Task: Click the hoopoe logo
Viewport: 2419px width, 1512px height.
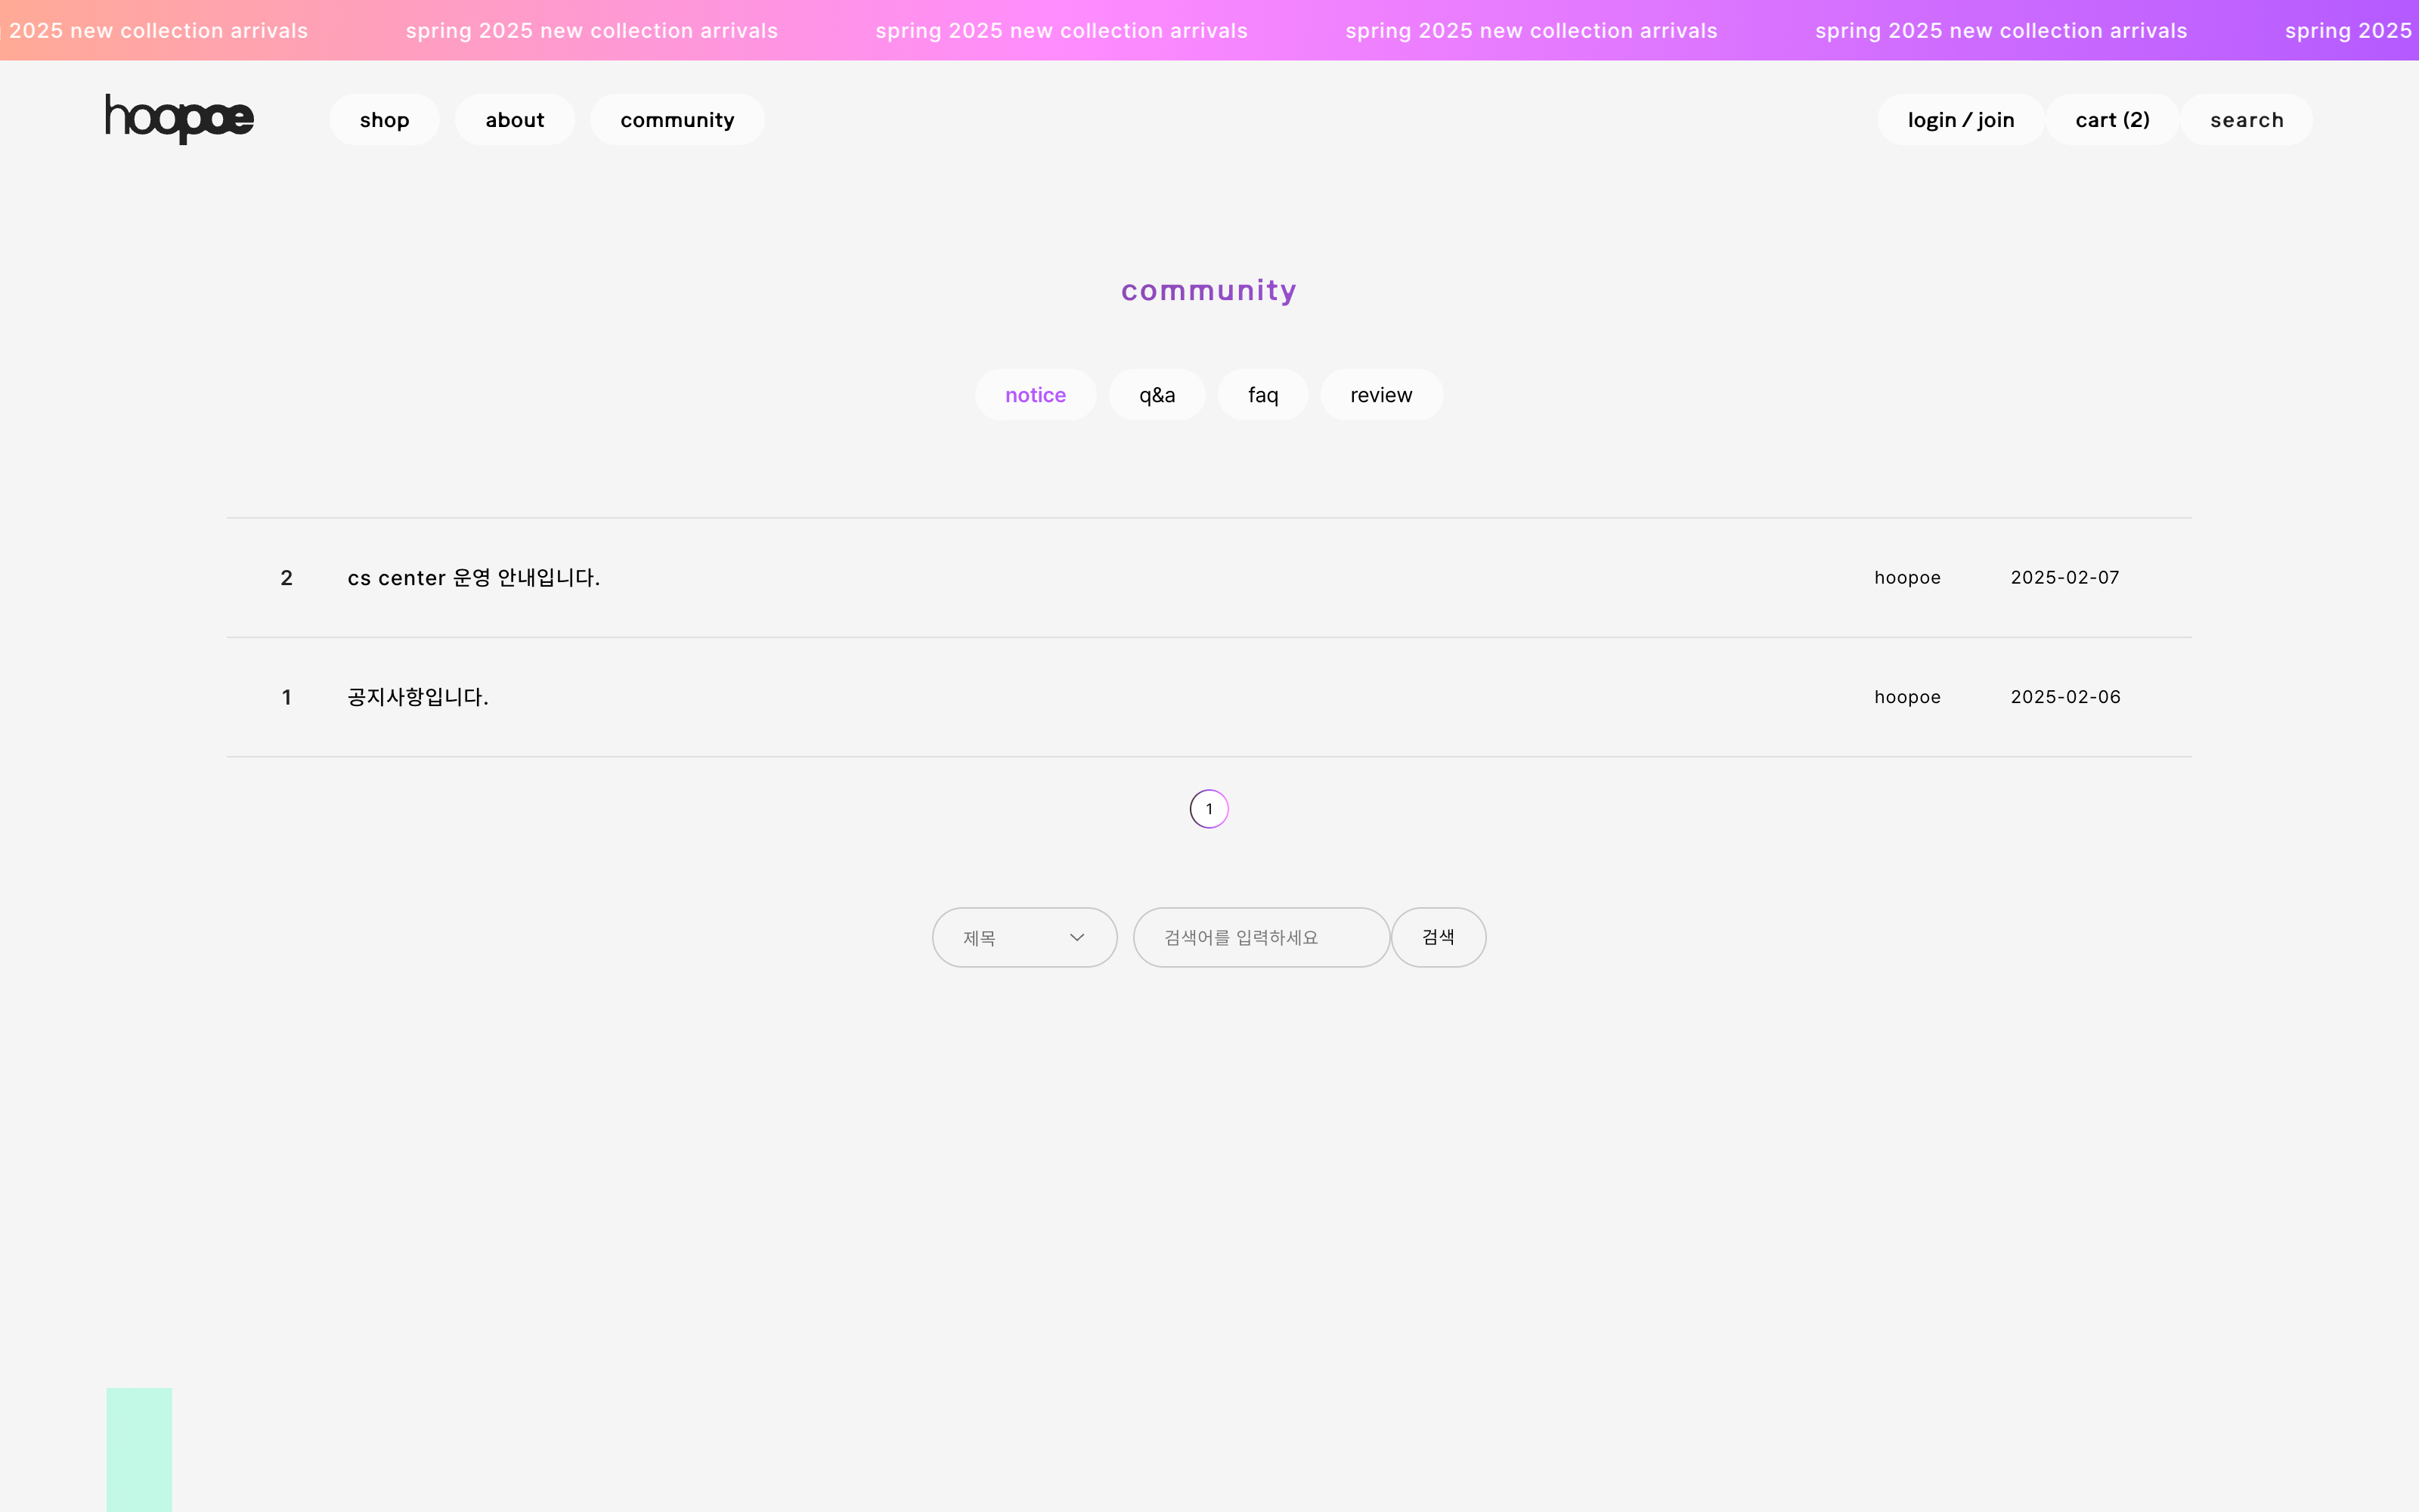Action: tap(180, 119)
